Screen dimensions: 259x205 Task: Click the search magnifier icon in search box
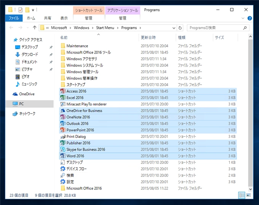pos(245,28)
